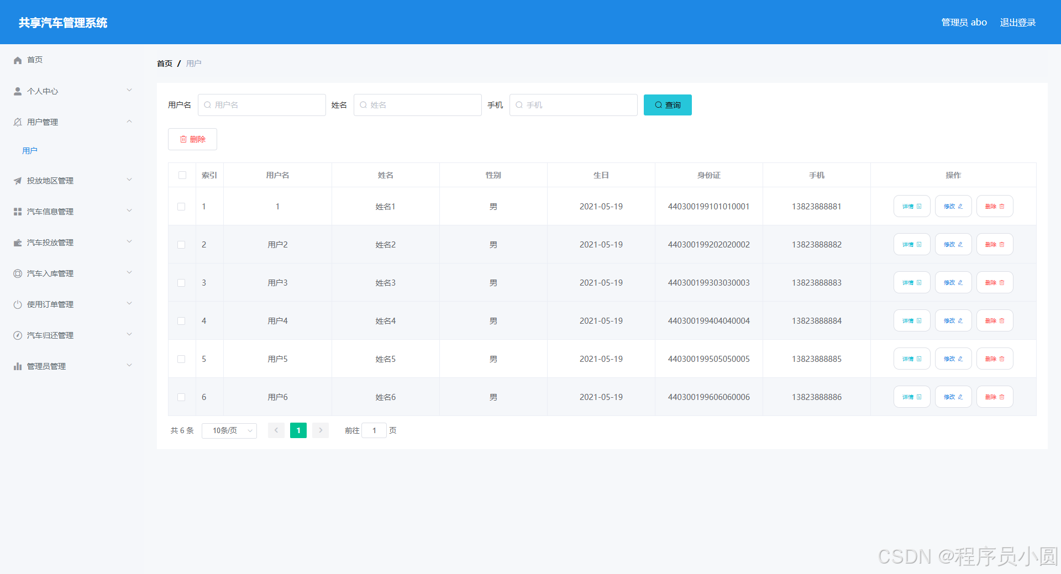Select the 首页 home icon in sidebar
1061x574 pixels.
(17, 60)
